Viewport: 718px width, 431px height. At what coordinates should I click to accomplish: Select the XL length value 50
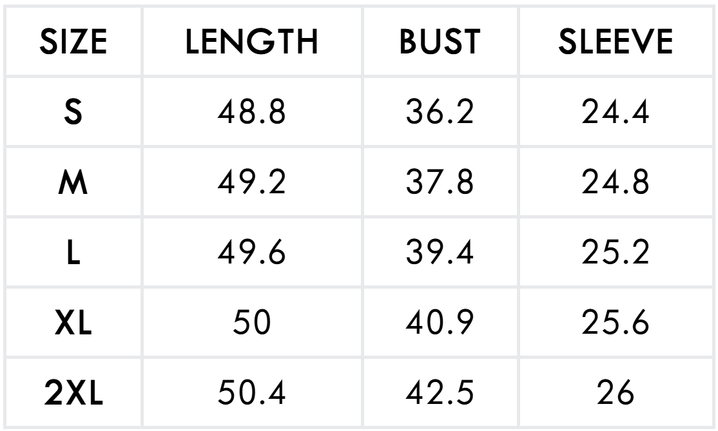pos(251,323)
